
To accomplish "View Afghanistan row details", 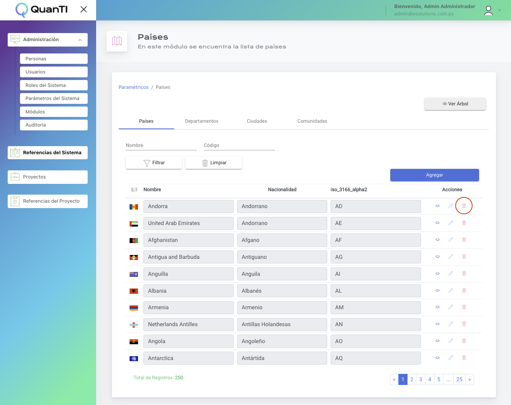I will coord(438,240).
